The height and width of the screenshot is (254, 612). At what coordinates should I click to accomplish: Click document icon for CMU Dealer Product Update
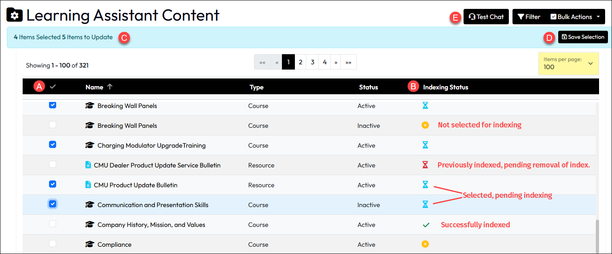[x=88, y=165]
